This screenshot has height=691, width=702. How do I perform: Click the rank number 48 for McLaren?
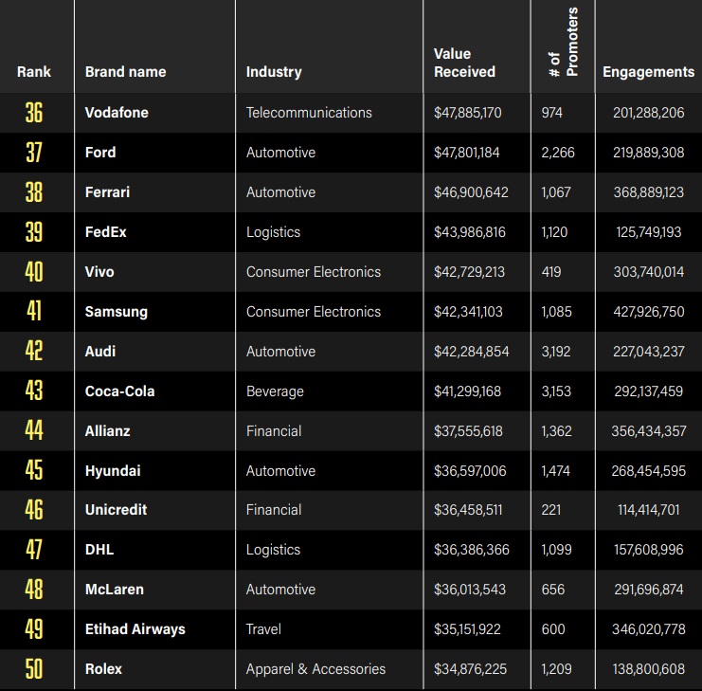34,590
